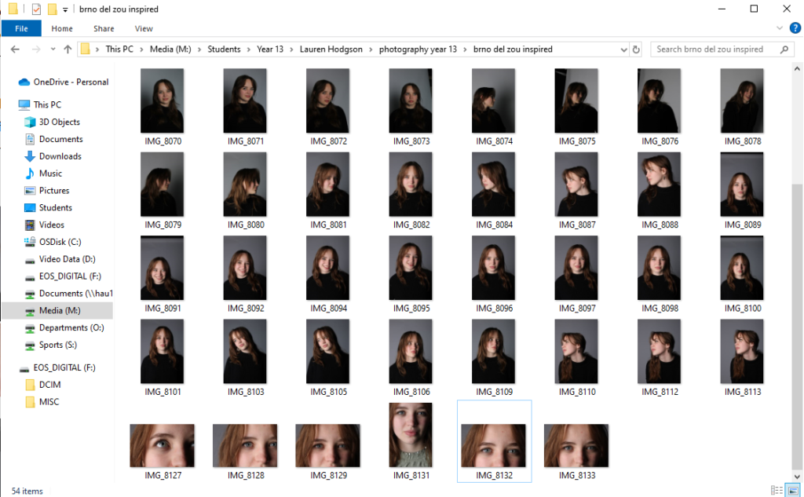This screenshot has width=804, height=497.
Task: Click the Pictures icon in sidebar
Action: tap(30, 191)
